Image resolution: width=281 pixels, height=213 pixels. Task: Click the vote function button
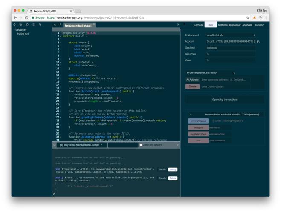point(198,141)
